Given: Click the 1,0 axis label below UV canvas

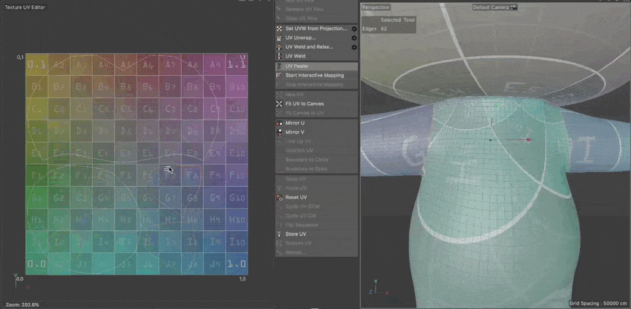Looking at the screenshot, I should click(242, 279).
